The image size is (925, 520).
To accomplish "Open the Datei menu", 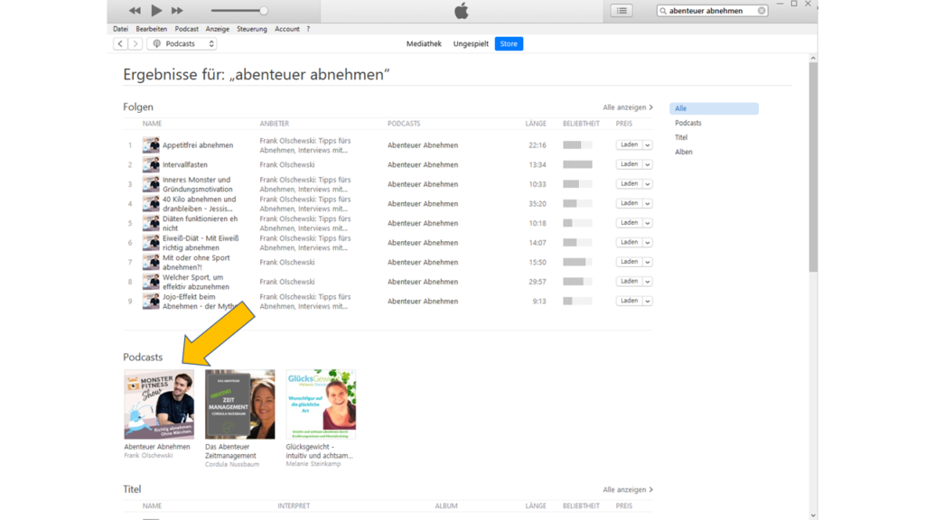I will [120, 29].
